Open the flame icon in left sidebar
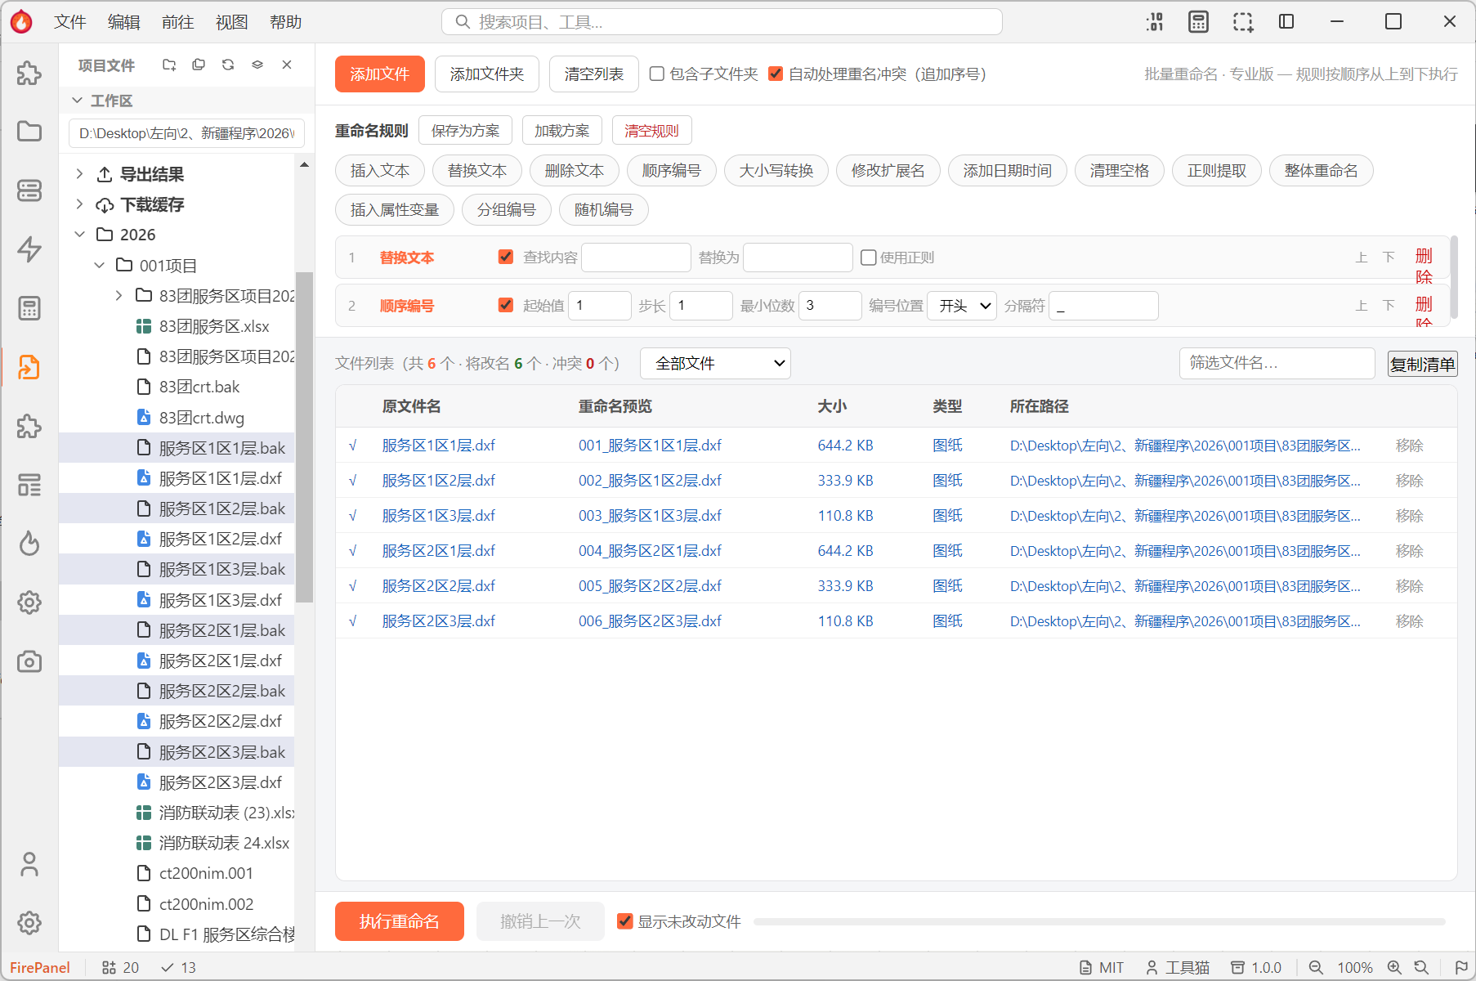Viewport: 1476px width, 981px height. [x=29, y=544]
